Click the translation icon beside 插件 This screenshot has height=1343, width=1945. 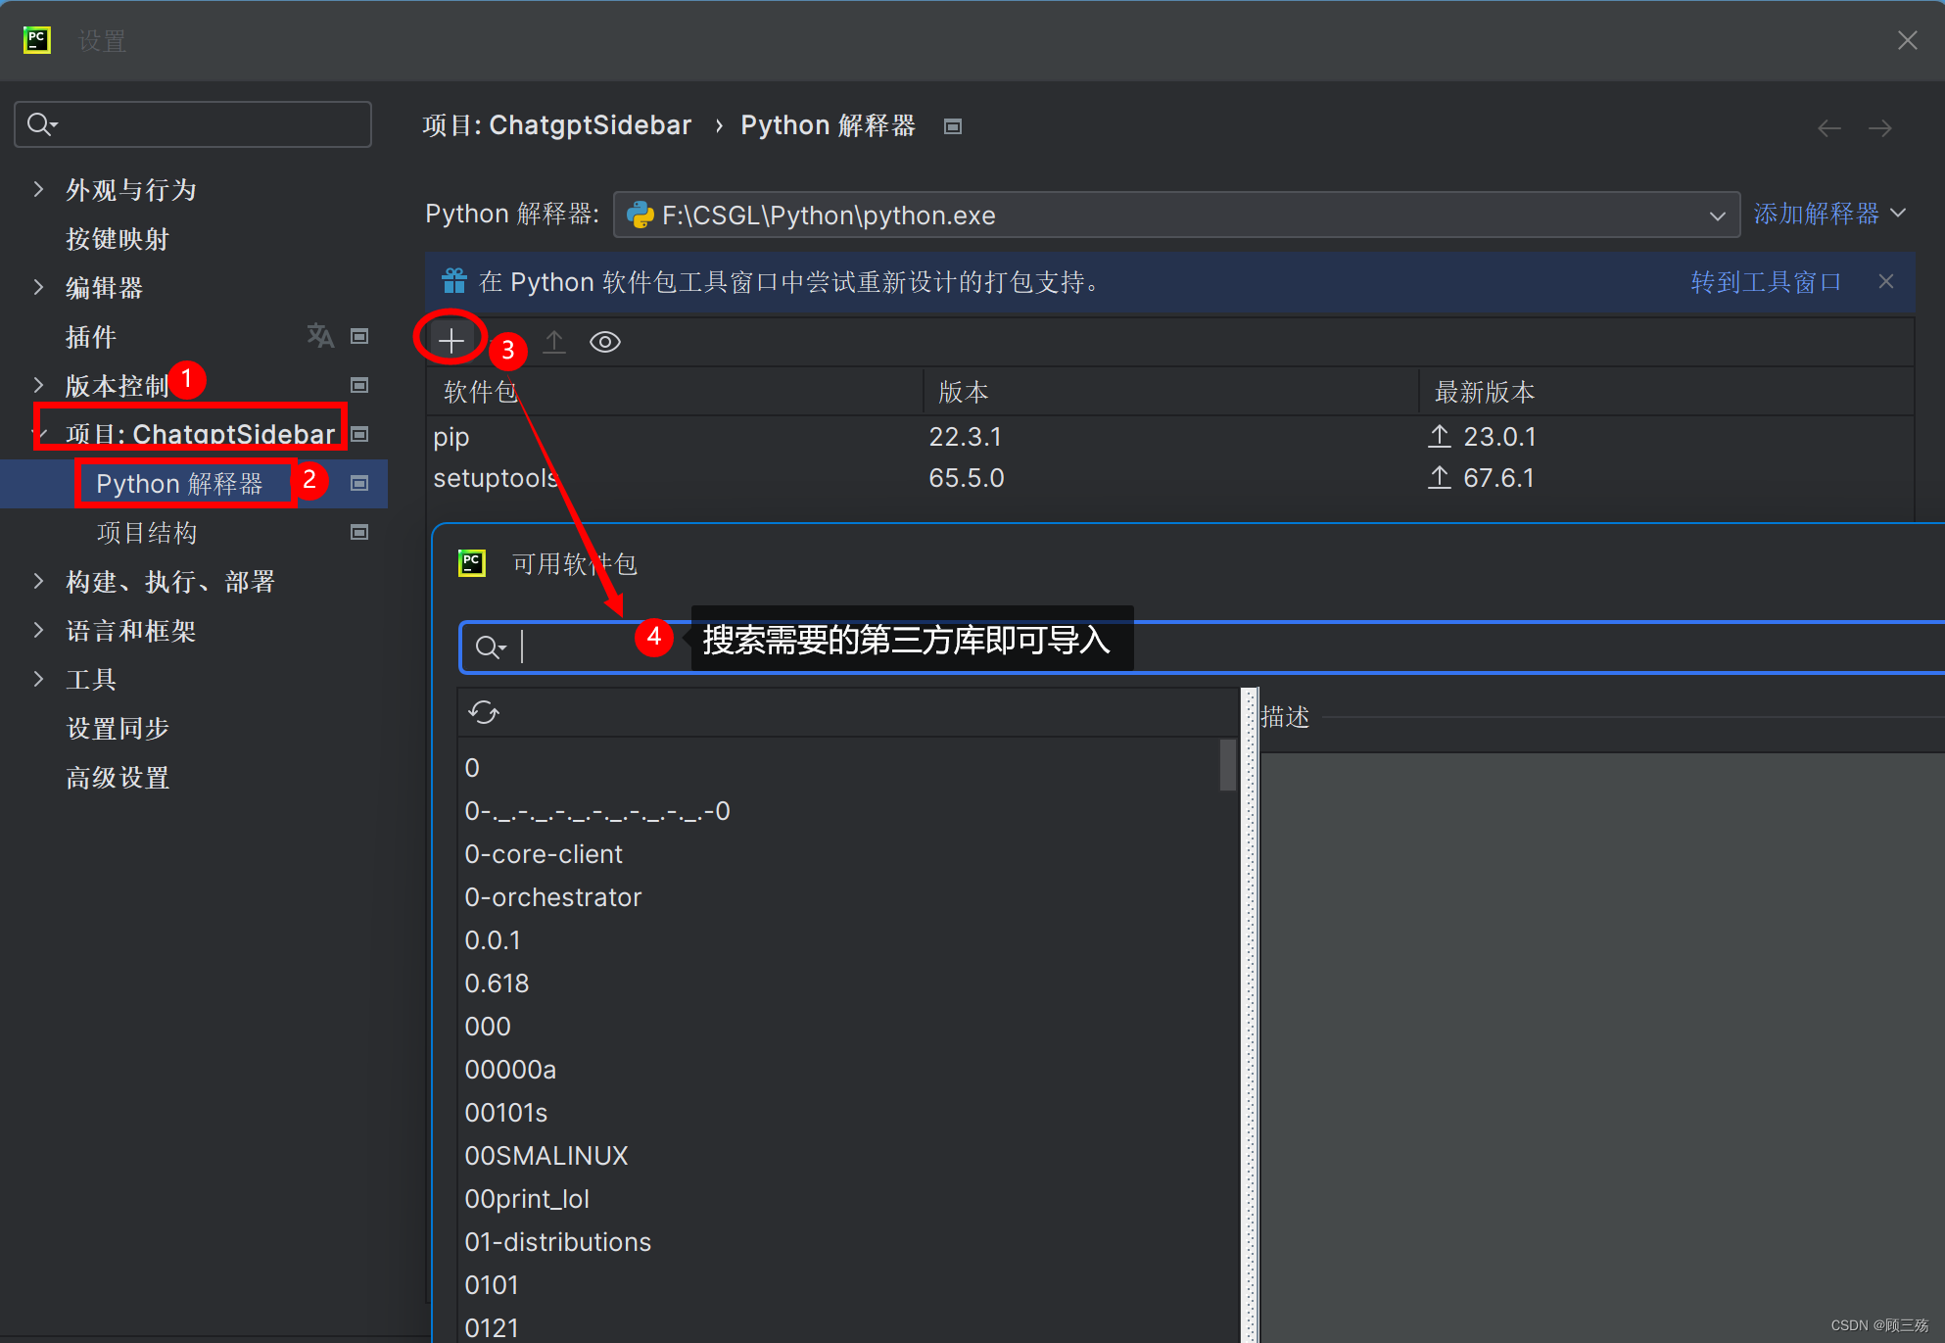[x=320, y=336]
